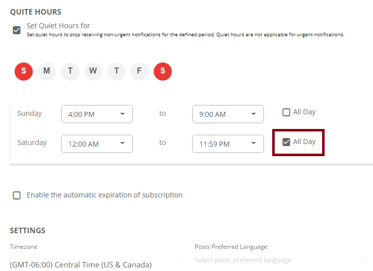373x271 pixels.
Task: Open the Sunday 4:00 PM start dropdown
Action: coord(97,114)
